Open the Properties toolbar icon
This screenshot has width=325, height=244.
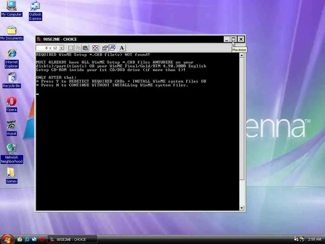pos(105,48)
